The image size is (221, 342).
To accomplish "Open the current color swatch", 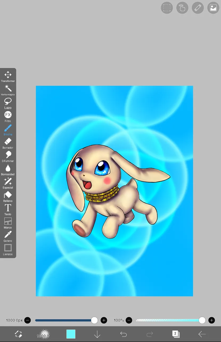I will 71,334.
